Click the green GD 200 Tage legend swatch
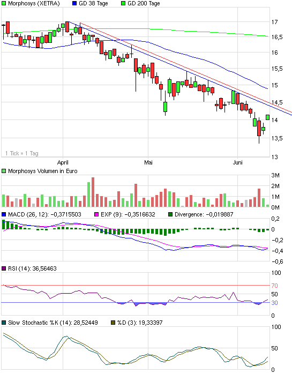This screenshot has width=292, height=374. pos(123,4)
